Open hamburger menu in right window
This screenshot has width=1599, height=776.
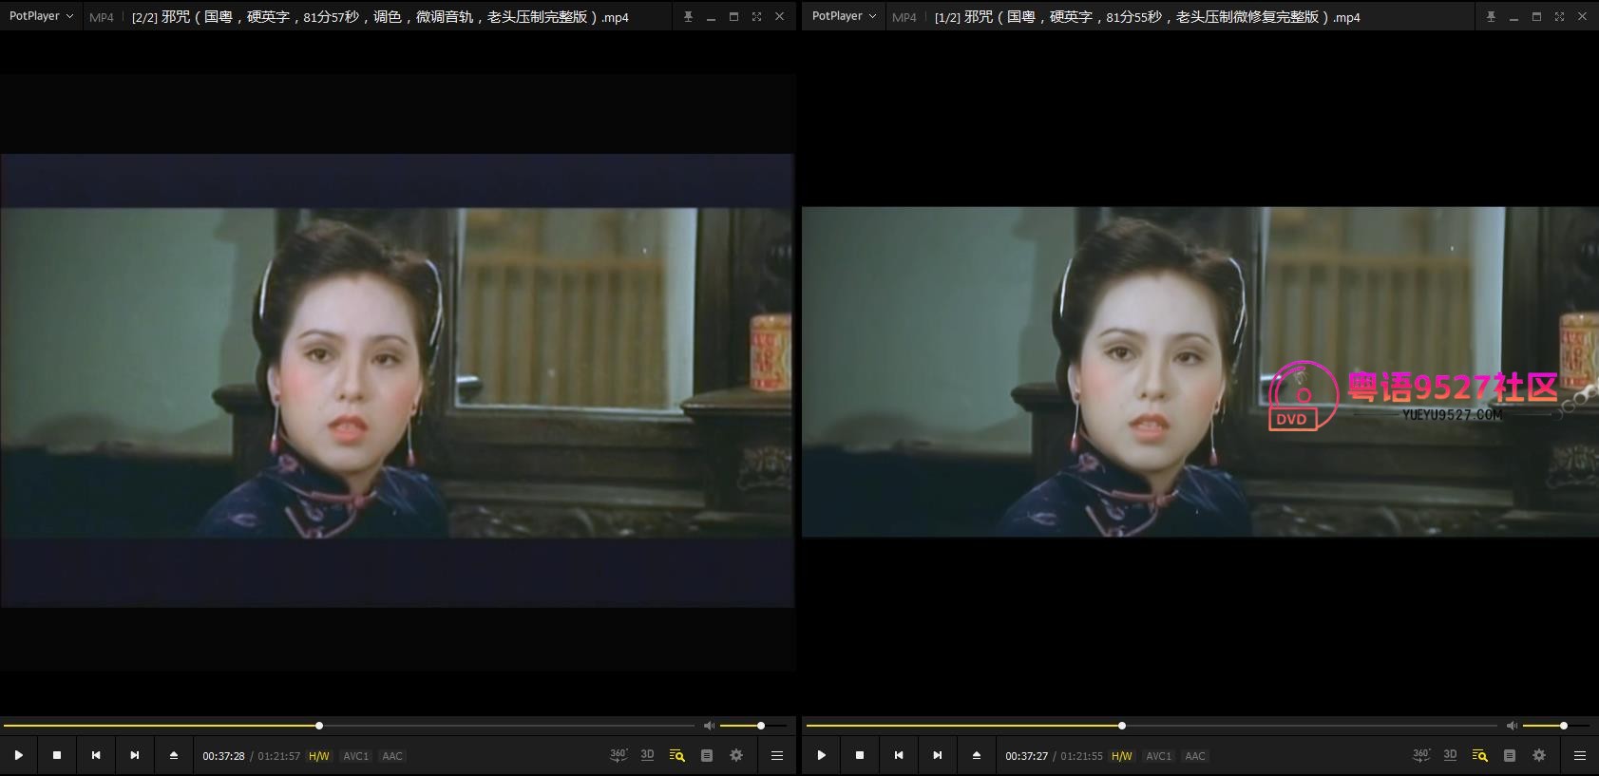click(x=1579, y=755)
